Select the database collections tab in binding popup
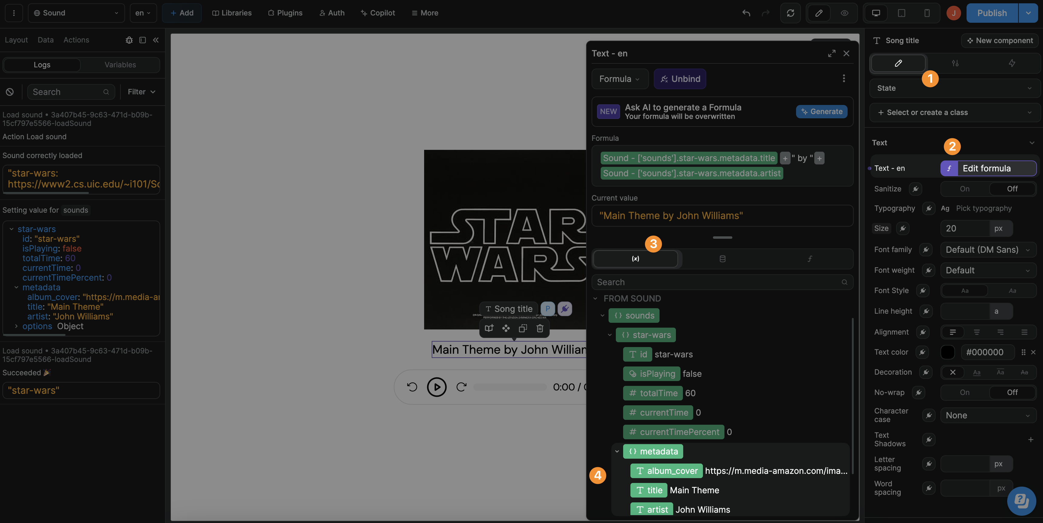Screen dimensions: 1043x523 (x=723, y=259)
